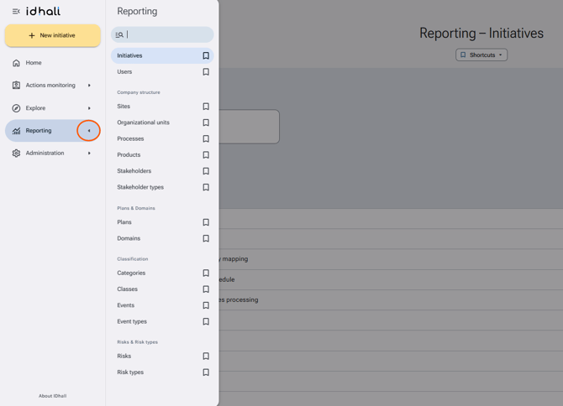This screenshot has height=406, width=563.
Task: Bookmark the Risk types report
Action: click(206, 372)
